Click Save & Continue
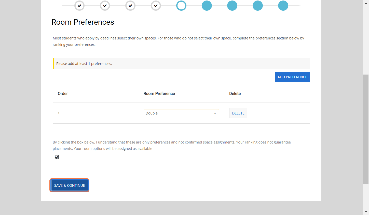Image resolution: width=369 pixels, height=215 pixels. point(70,185)
